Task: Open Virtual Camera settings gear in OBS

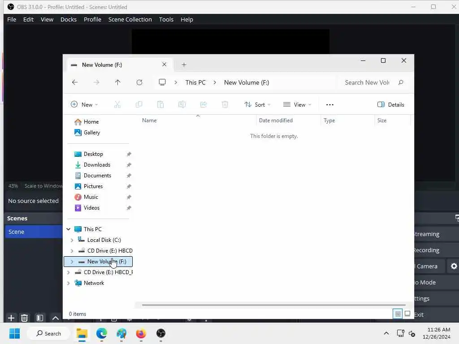Action: tap(454, 266)
